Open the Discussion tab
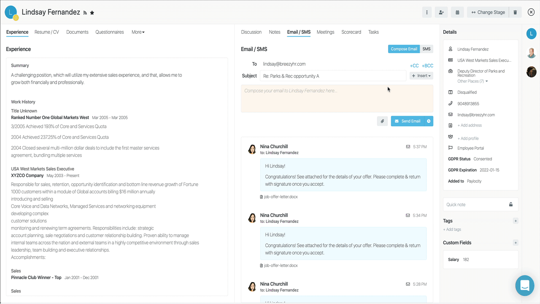Image resolution: width=540 pixels, height=304 pixels. click(251, 32)
